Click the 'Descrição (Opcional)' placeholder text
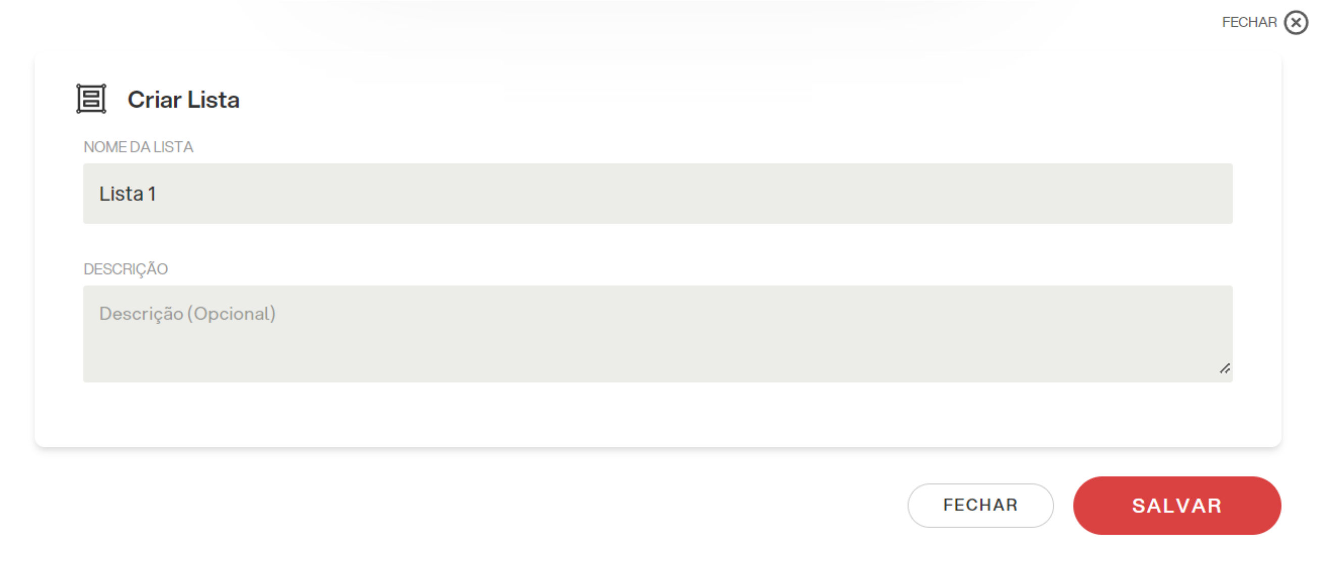1319x569 pixels. click(187, 314)
